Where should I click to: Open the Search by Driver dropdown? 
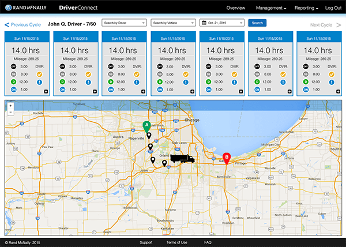coord(124,23)
